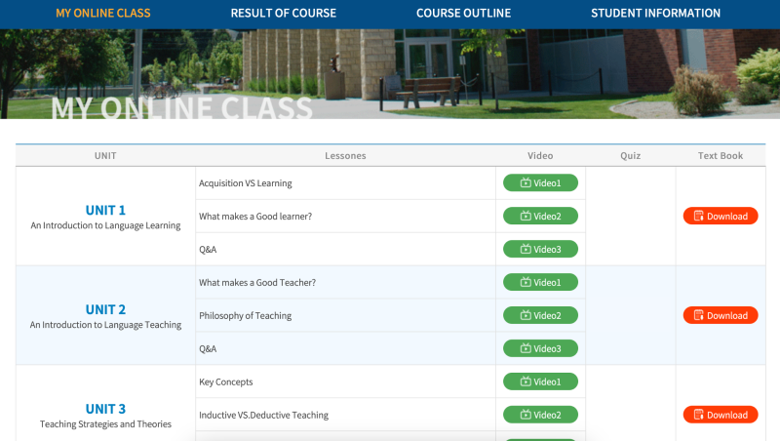Click the 'UNIT' column header
Screen dimensions: 780x441
click(105, 156)
